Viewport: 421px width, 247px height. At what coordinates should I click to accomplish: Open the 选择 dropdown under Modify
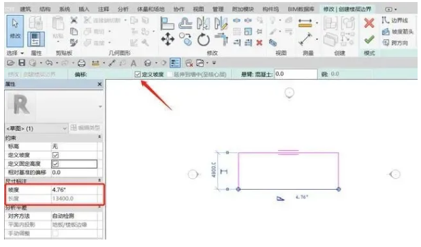coord(15,53)
